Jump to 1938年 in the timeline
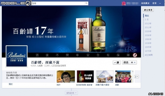Screen dimensions: 165x96 tap(148, 43)
